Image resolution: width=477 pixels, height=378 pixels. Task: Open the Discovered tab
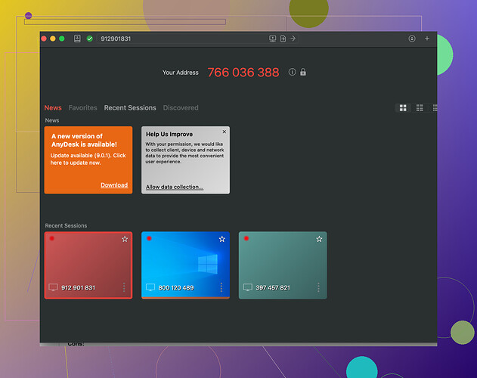181,108
